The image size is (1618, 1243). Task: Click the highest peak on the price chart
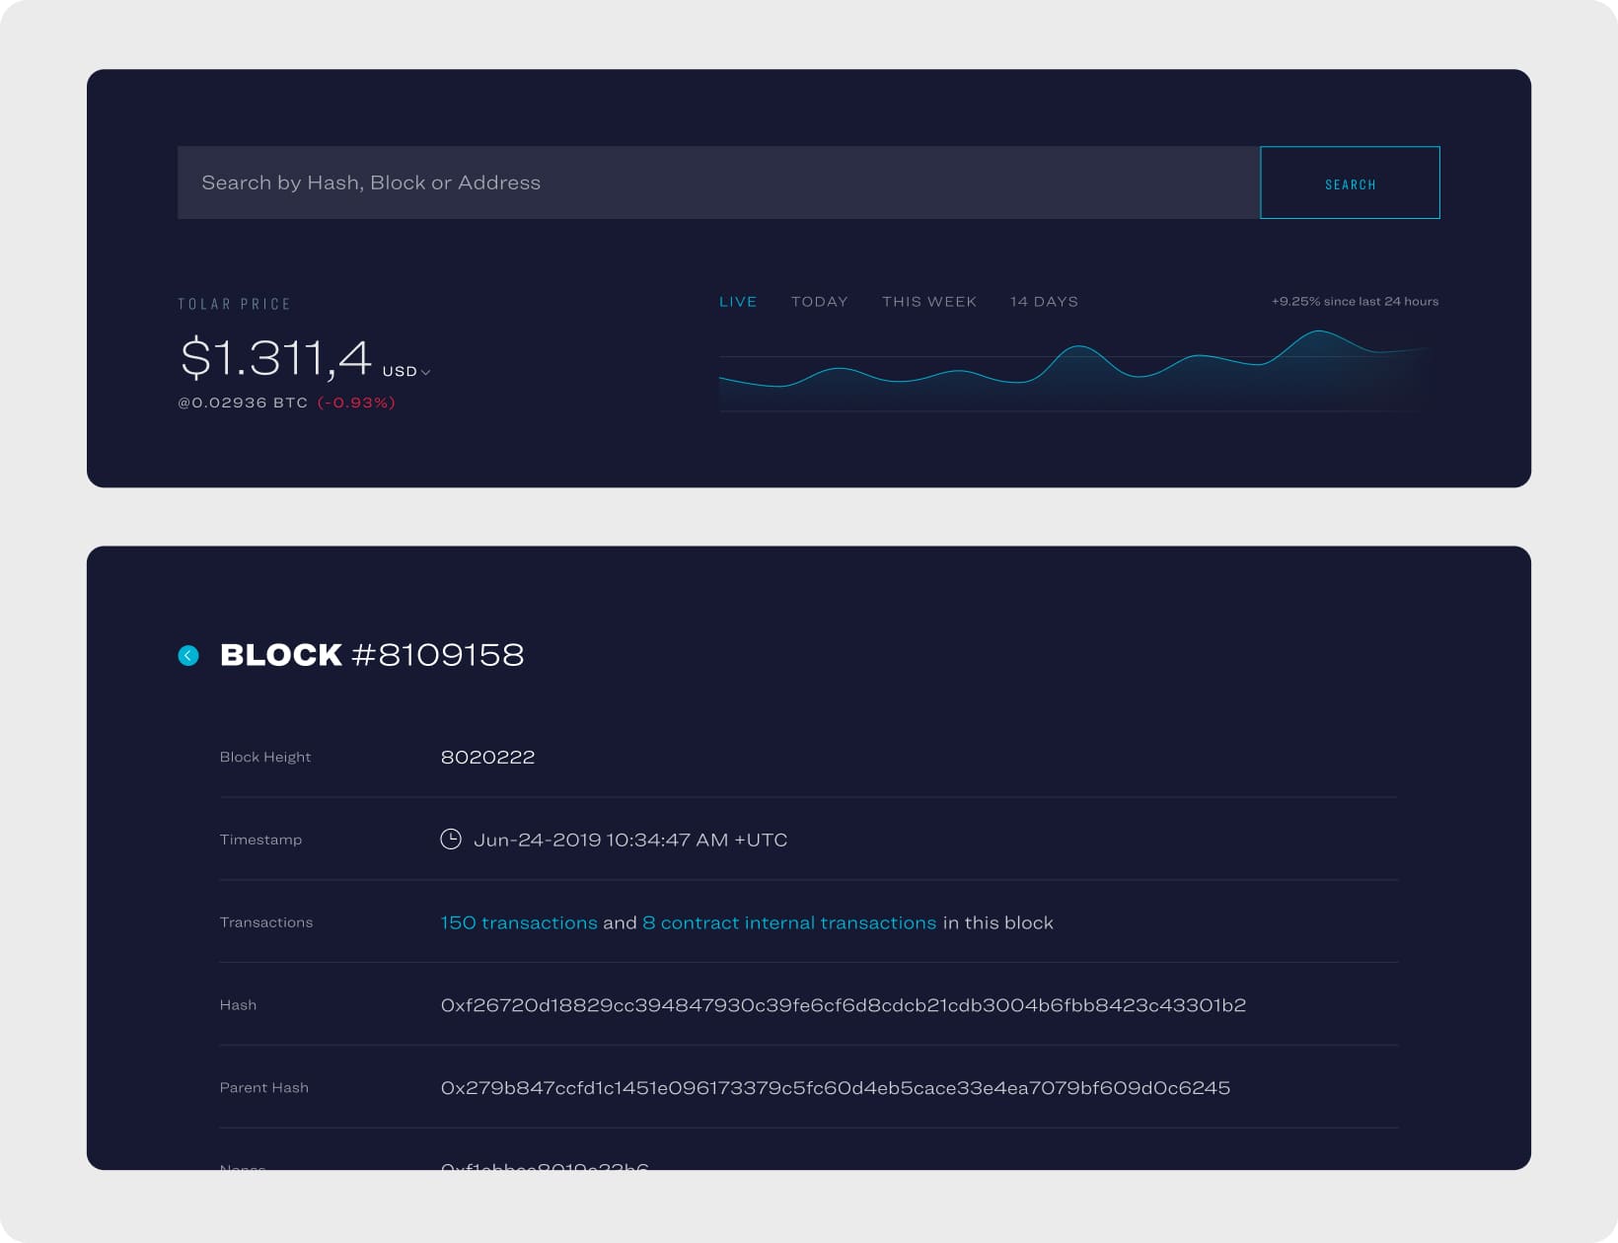pyautogui.click(x=1319, y=333)
